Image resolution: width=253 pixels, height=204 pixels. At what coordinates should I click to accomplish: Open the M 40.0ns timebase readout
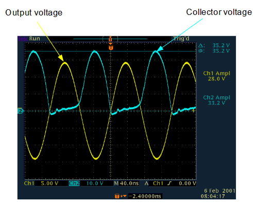(x=126, y=183)
